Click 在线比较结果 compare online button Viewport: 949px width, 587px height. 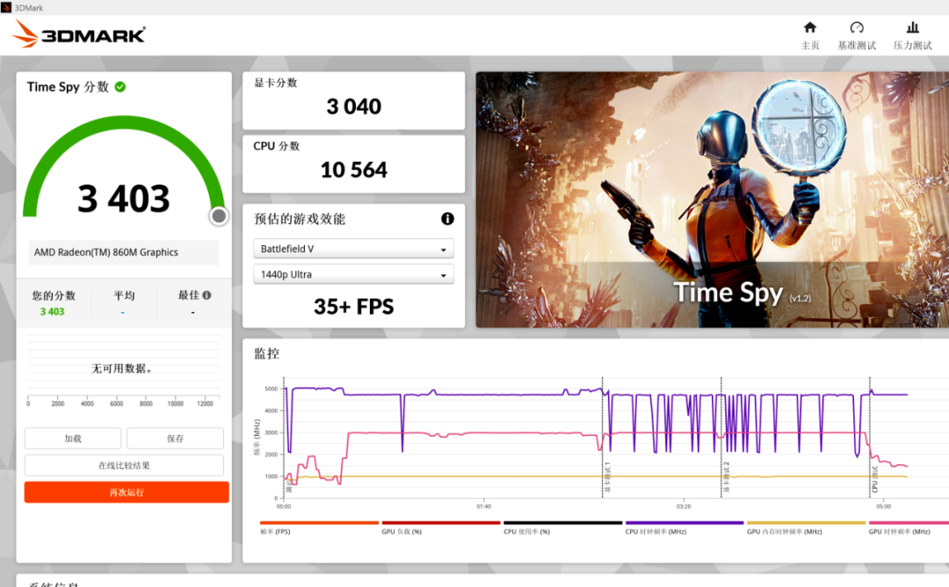[124, 466]
